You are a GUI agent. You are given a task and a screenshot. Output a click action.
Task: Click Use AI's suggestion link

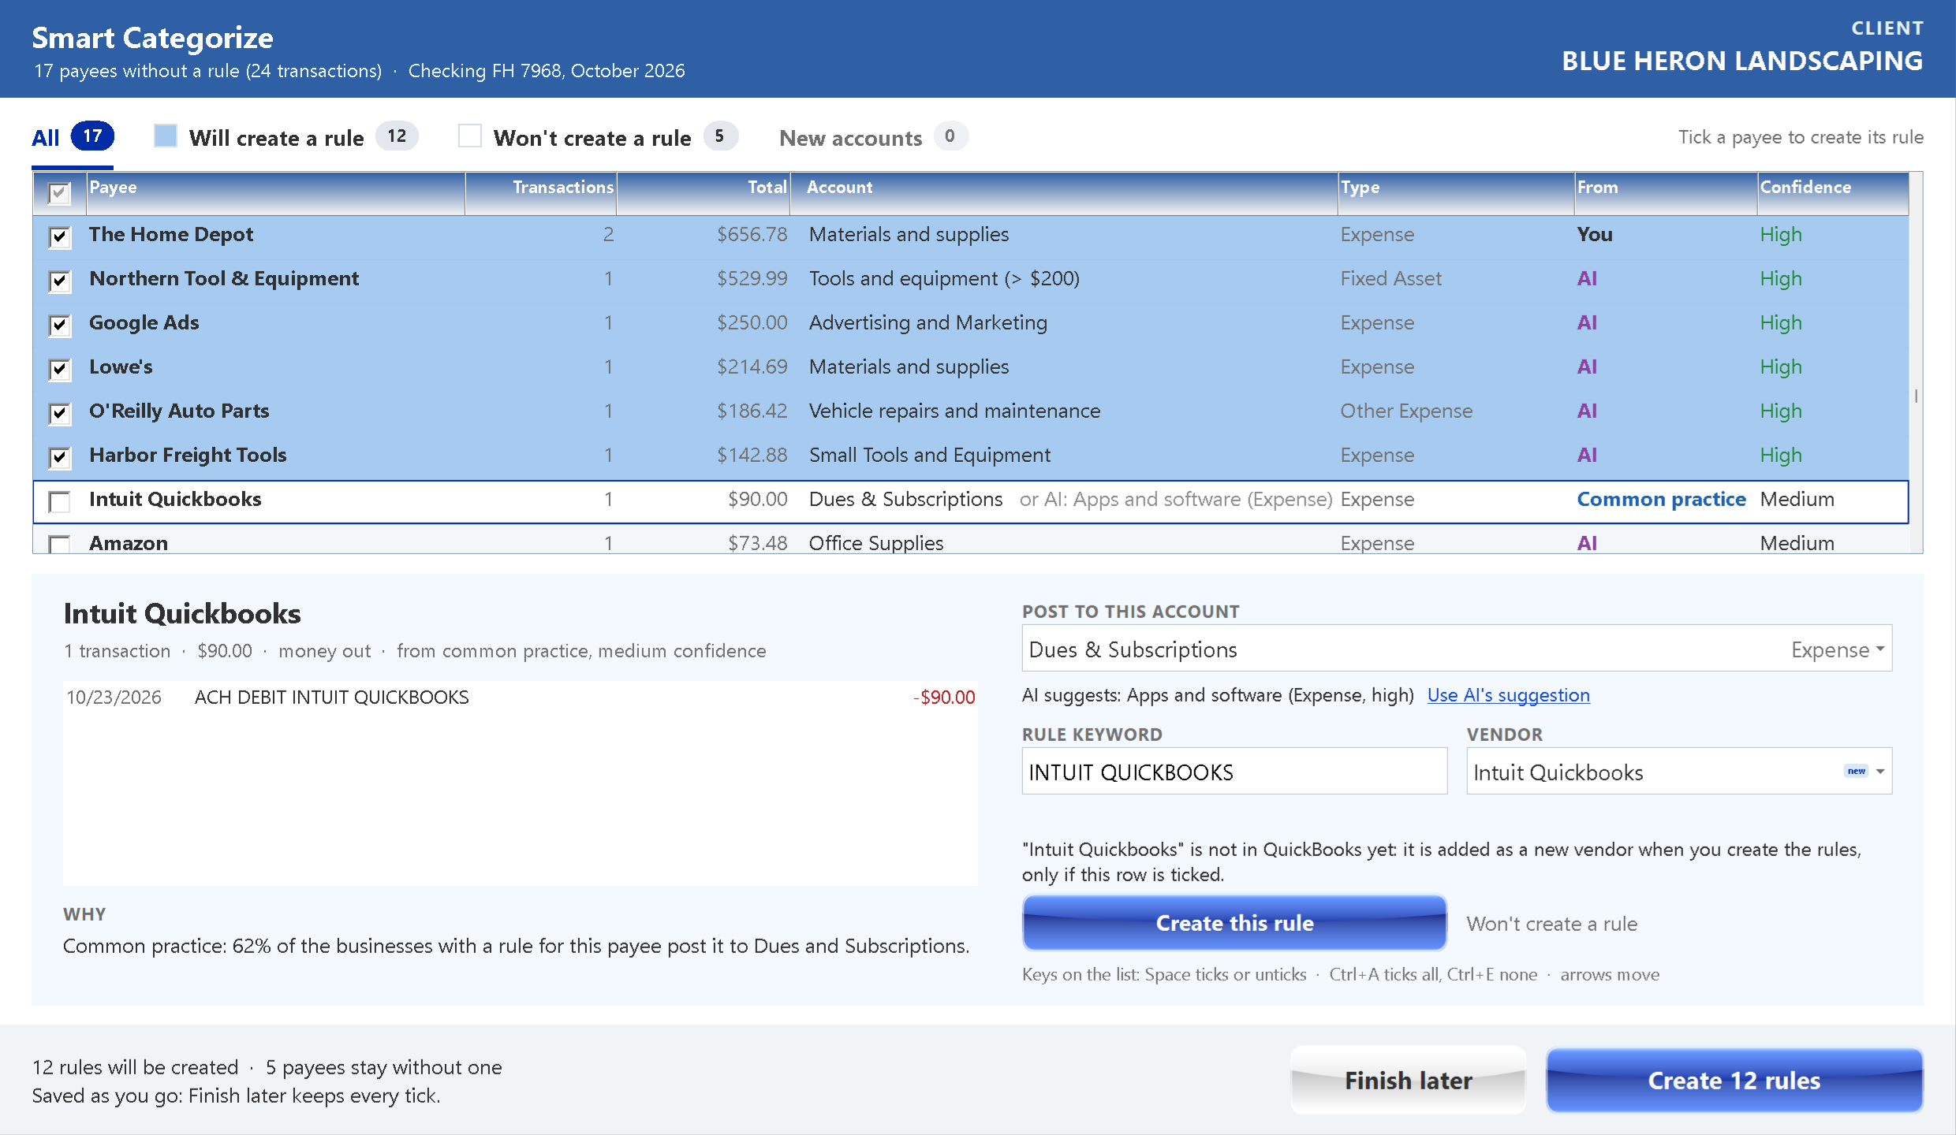point(1508,695)
